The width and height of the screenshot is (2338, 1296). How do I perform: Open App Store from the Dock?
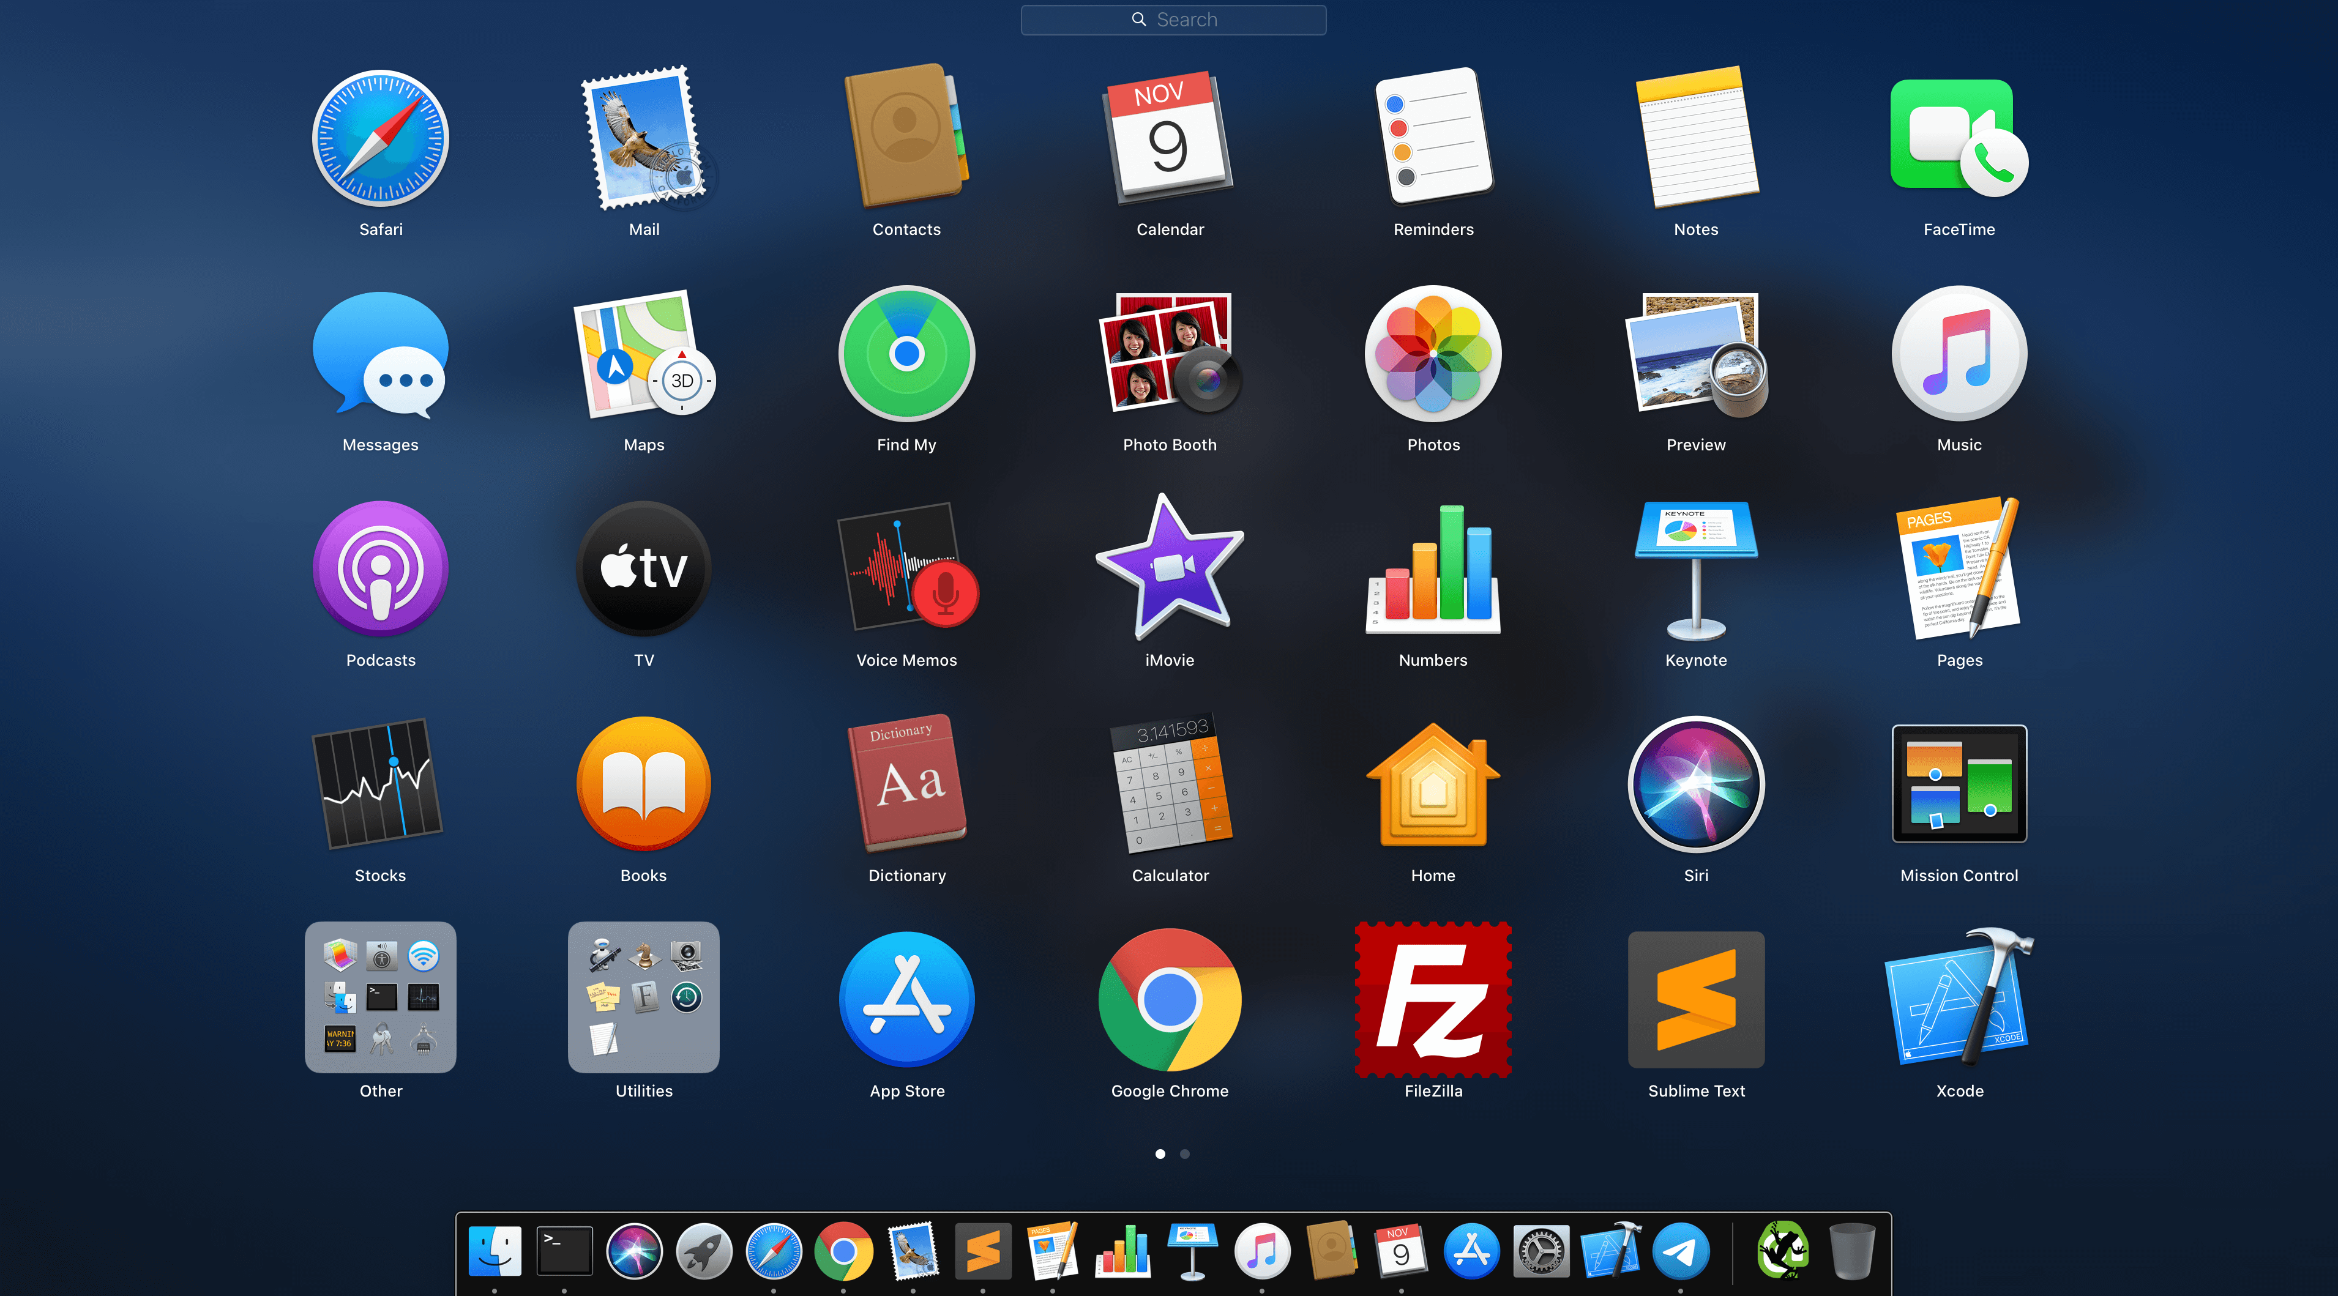pyautogui.click(x=1471, y=1251)
